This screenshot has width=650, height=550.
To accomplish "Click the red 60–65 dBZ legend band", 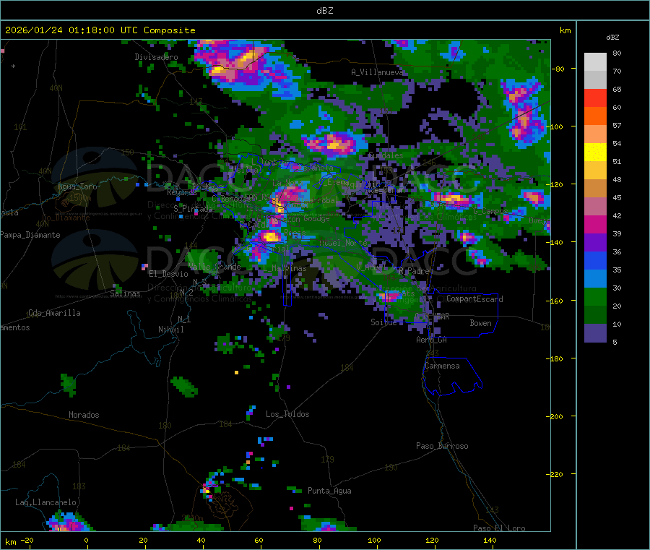I will [x=595, y=98].
